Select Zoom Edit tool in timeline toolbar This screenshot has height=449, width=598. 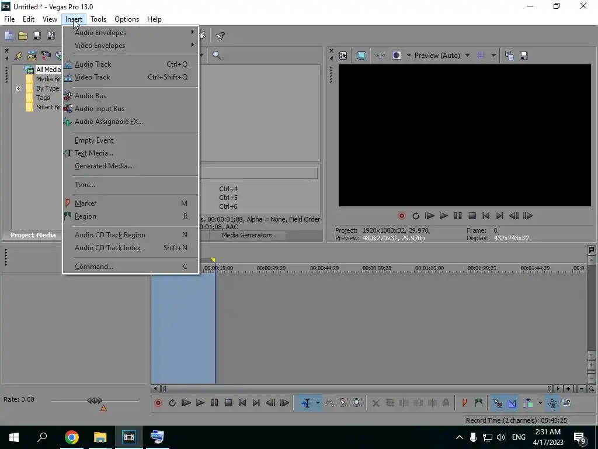pos(357,403)
